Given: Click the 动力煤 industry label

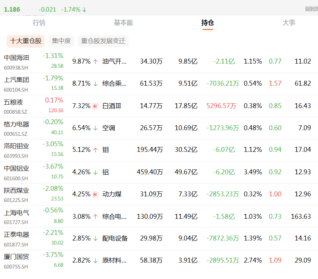Looking at the screenshot, I should click(x=112, y=194).
